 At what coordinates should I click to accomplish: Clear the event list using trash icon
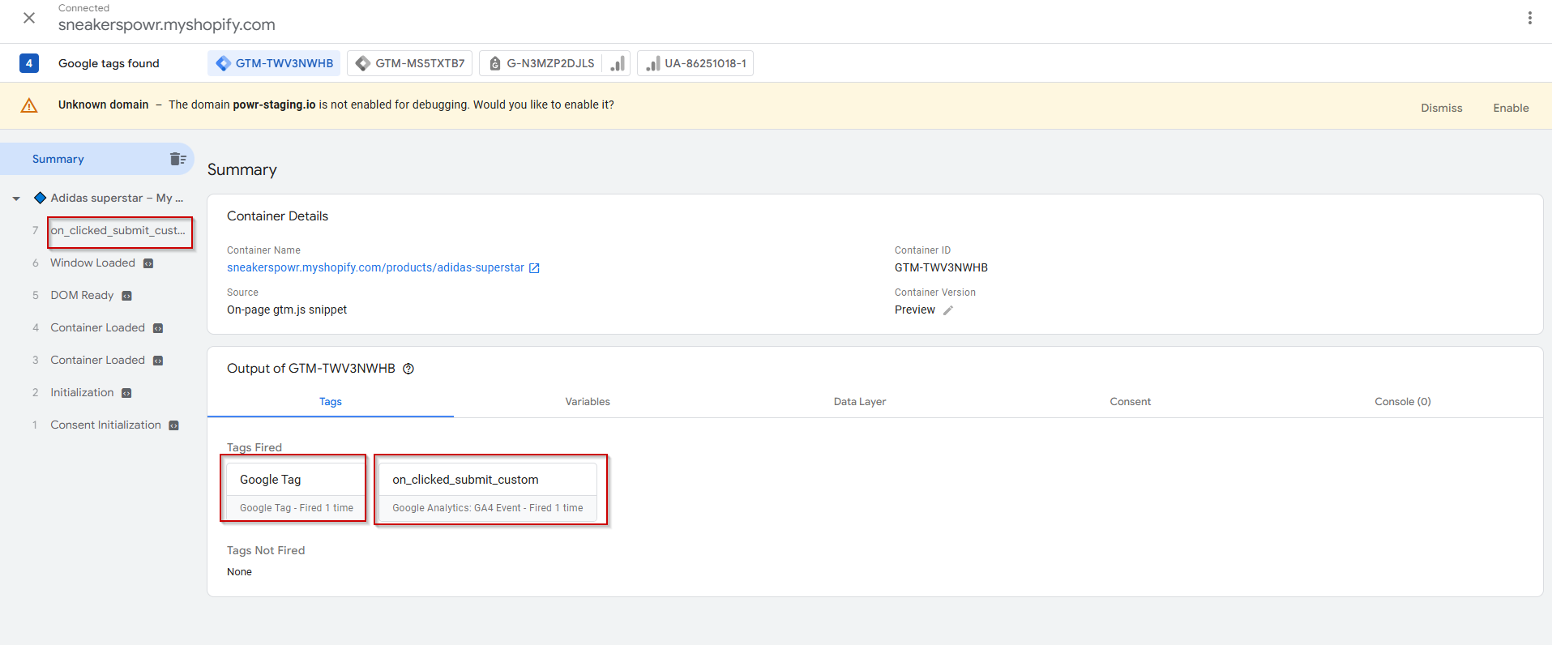(177, 159)
